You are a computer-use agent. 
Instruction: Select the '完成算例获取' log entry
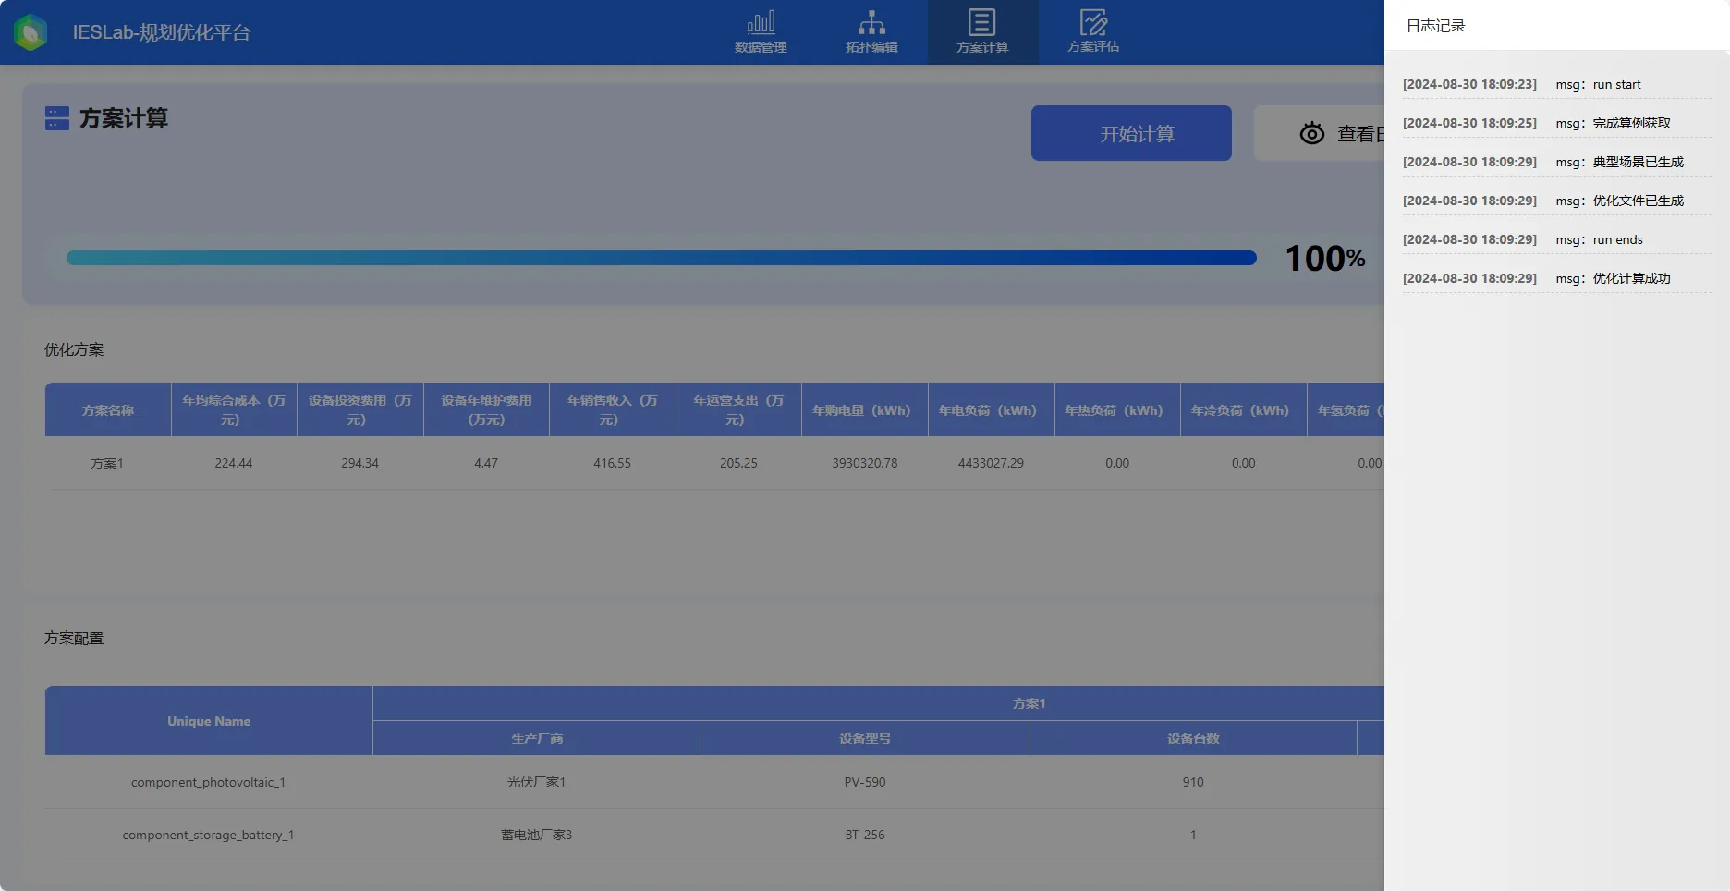tap(1556, 123)
